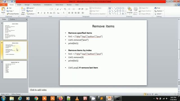Open Change Case dropdown
This screenshot has height=101, width=180.
tap(58, 13)
